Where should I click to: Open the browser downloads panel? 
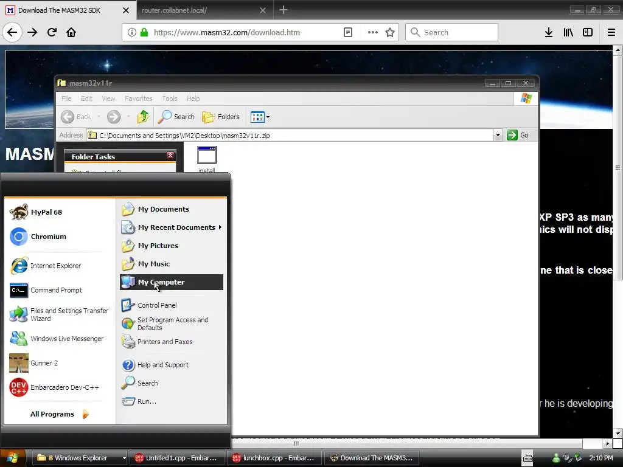(549, 32)
